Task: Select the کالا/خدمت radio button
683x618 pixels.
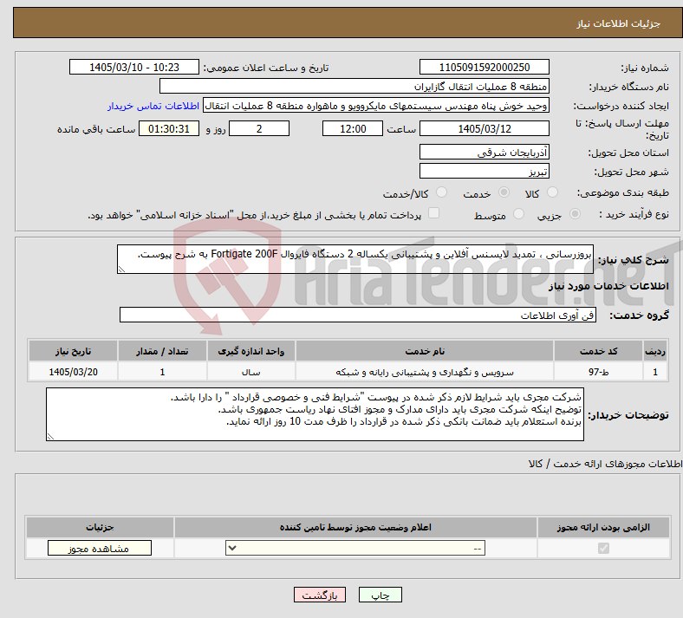Action: pyautogui.click(x=442, y=192)
